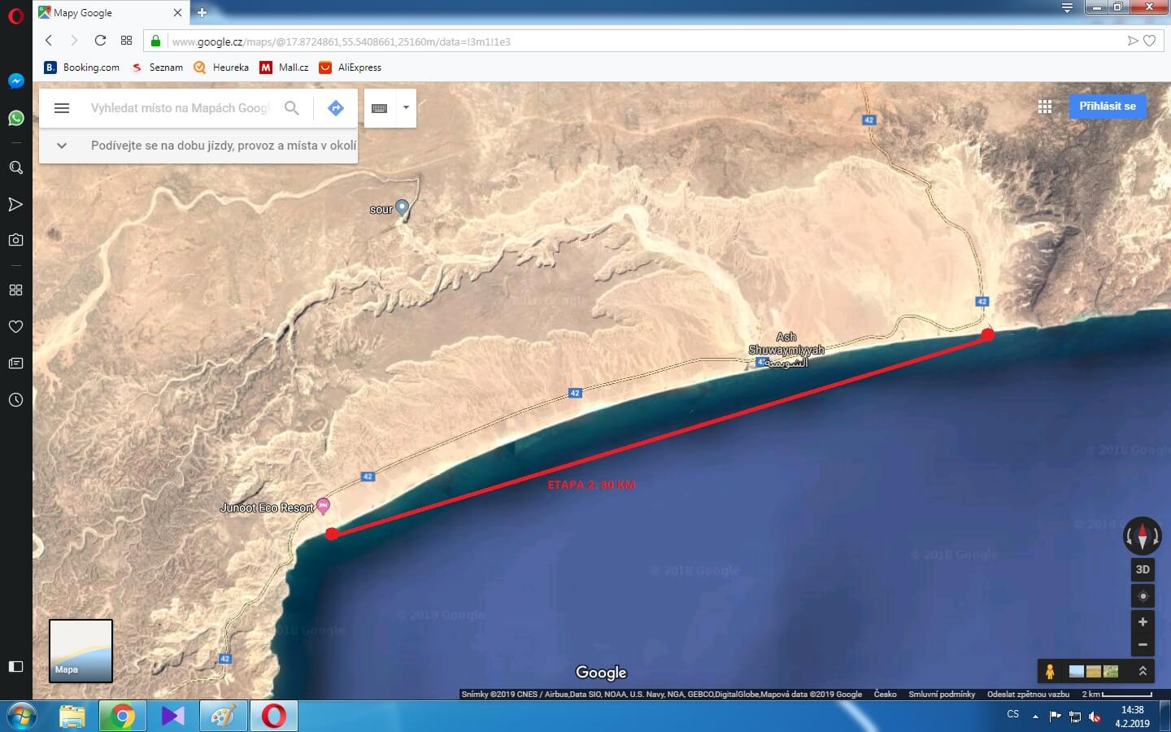Open the Google apps grid
This screenshot has height=732, width=1171.
pos(1045,107)
